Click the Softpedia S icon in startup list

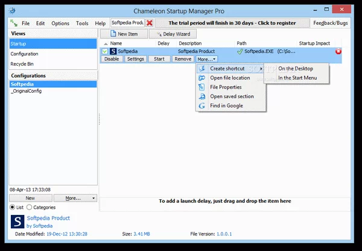(x=113, y=51)
